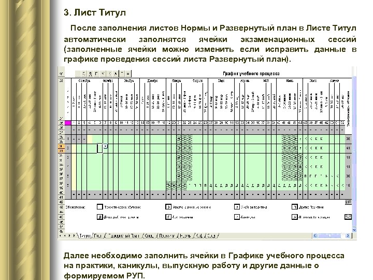373x280 pixels.
Task: Click the study practice legend box
Action: coord(237,207)
